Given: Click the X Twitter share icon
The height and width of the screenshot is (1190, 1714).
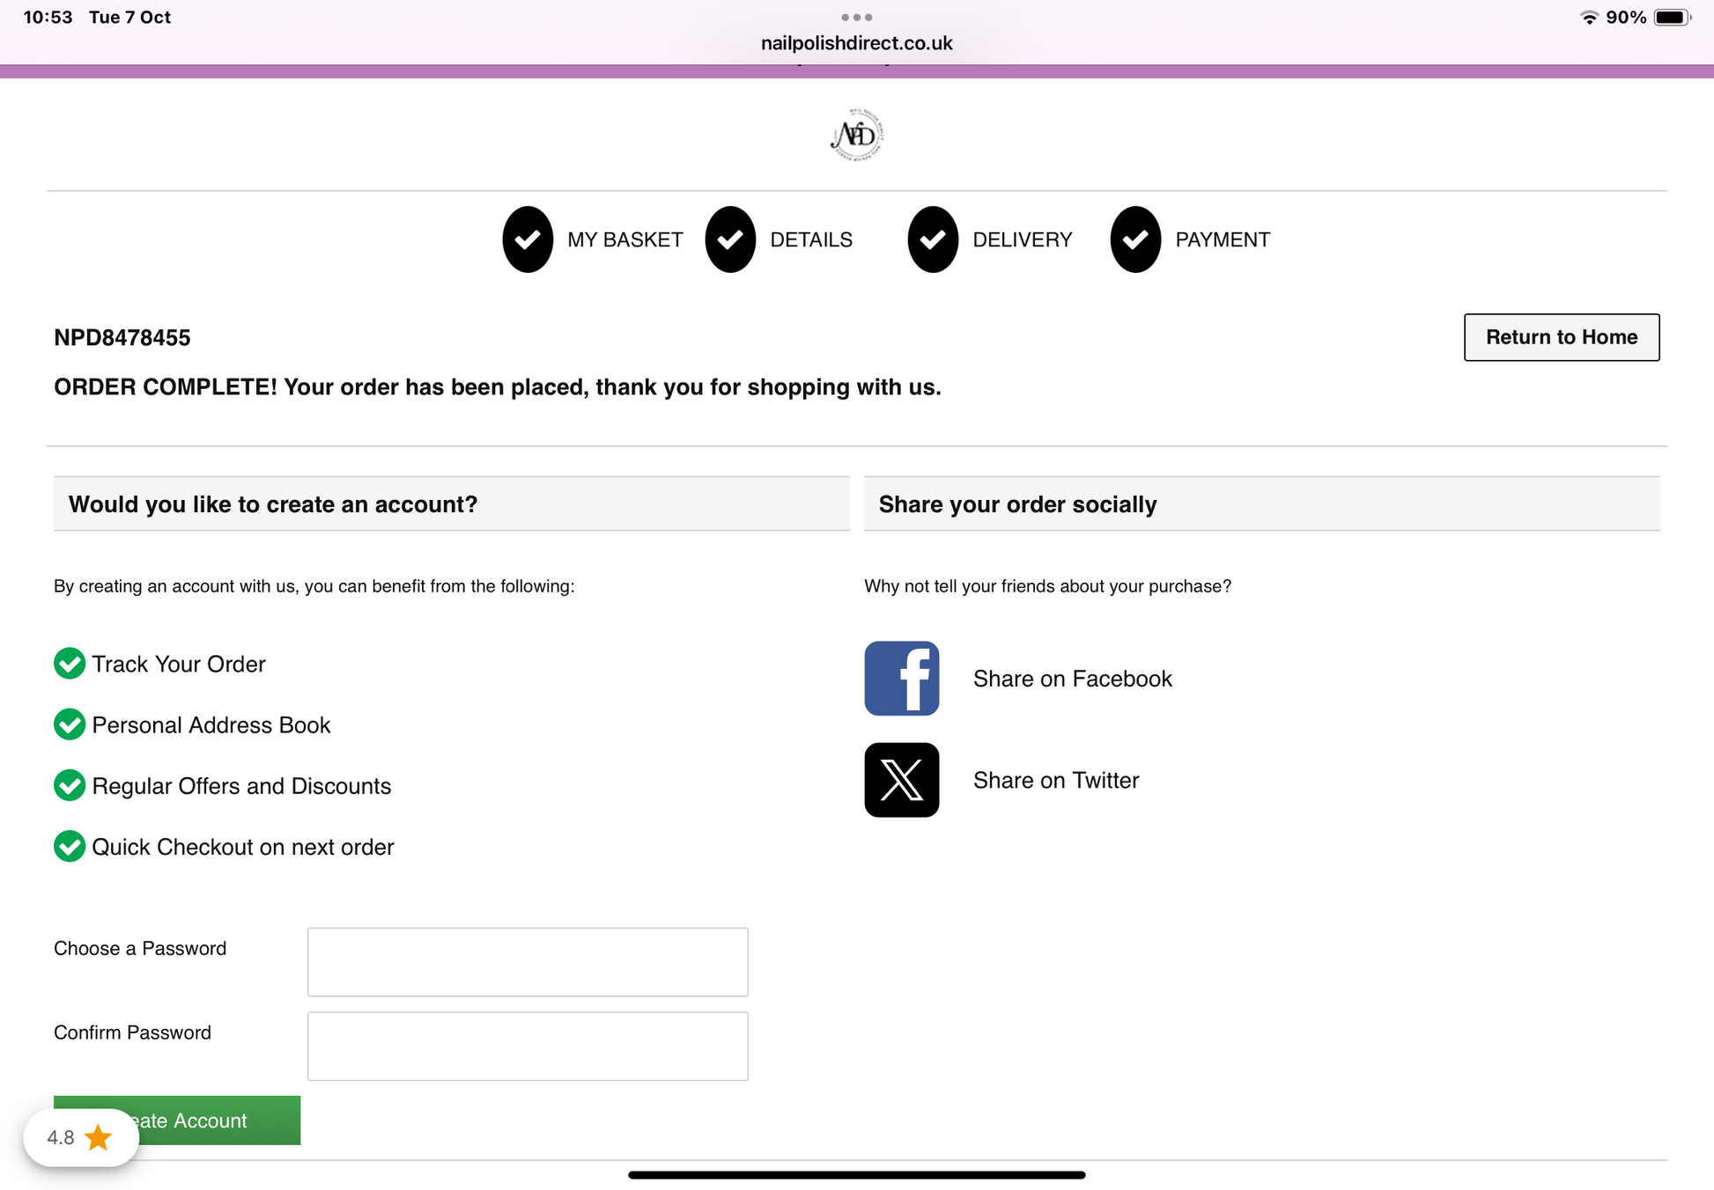Looking at the screenshot, I should click(901, 780).
